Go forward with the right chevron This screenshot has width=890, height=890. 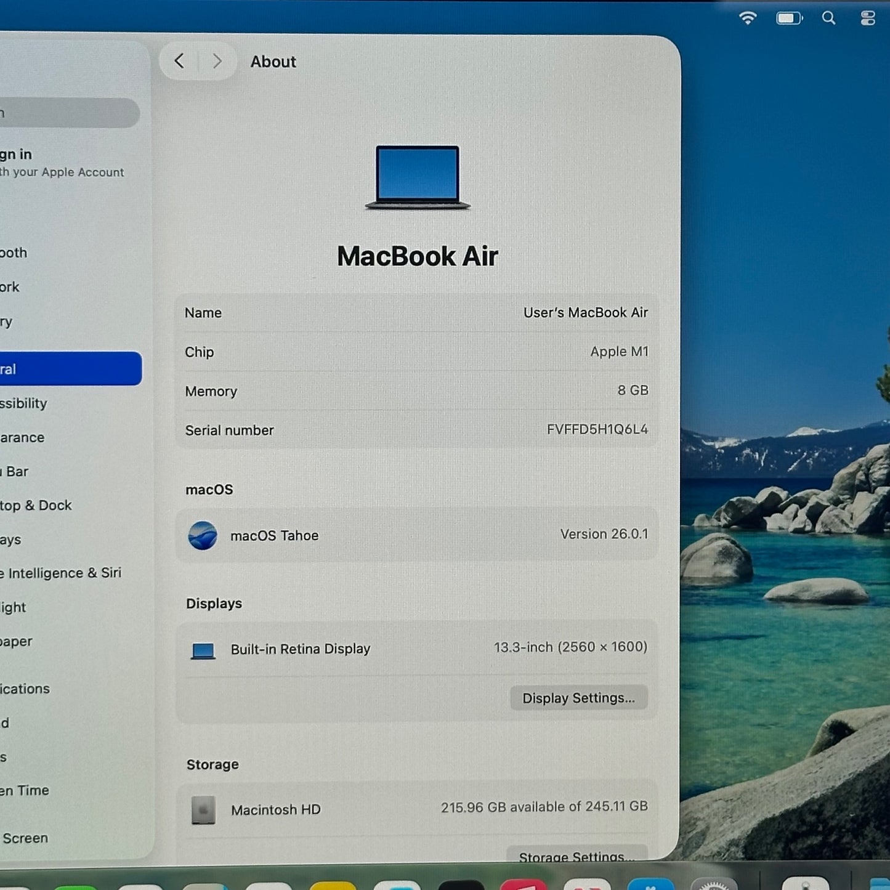tap(217, 61)
